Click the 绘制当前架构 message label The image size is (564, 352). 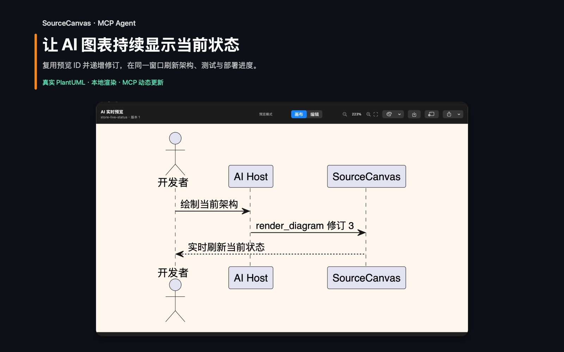pyautogui.click(x=209, y=204)
